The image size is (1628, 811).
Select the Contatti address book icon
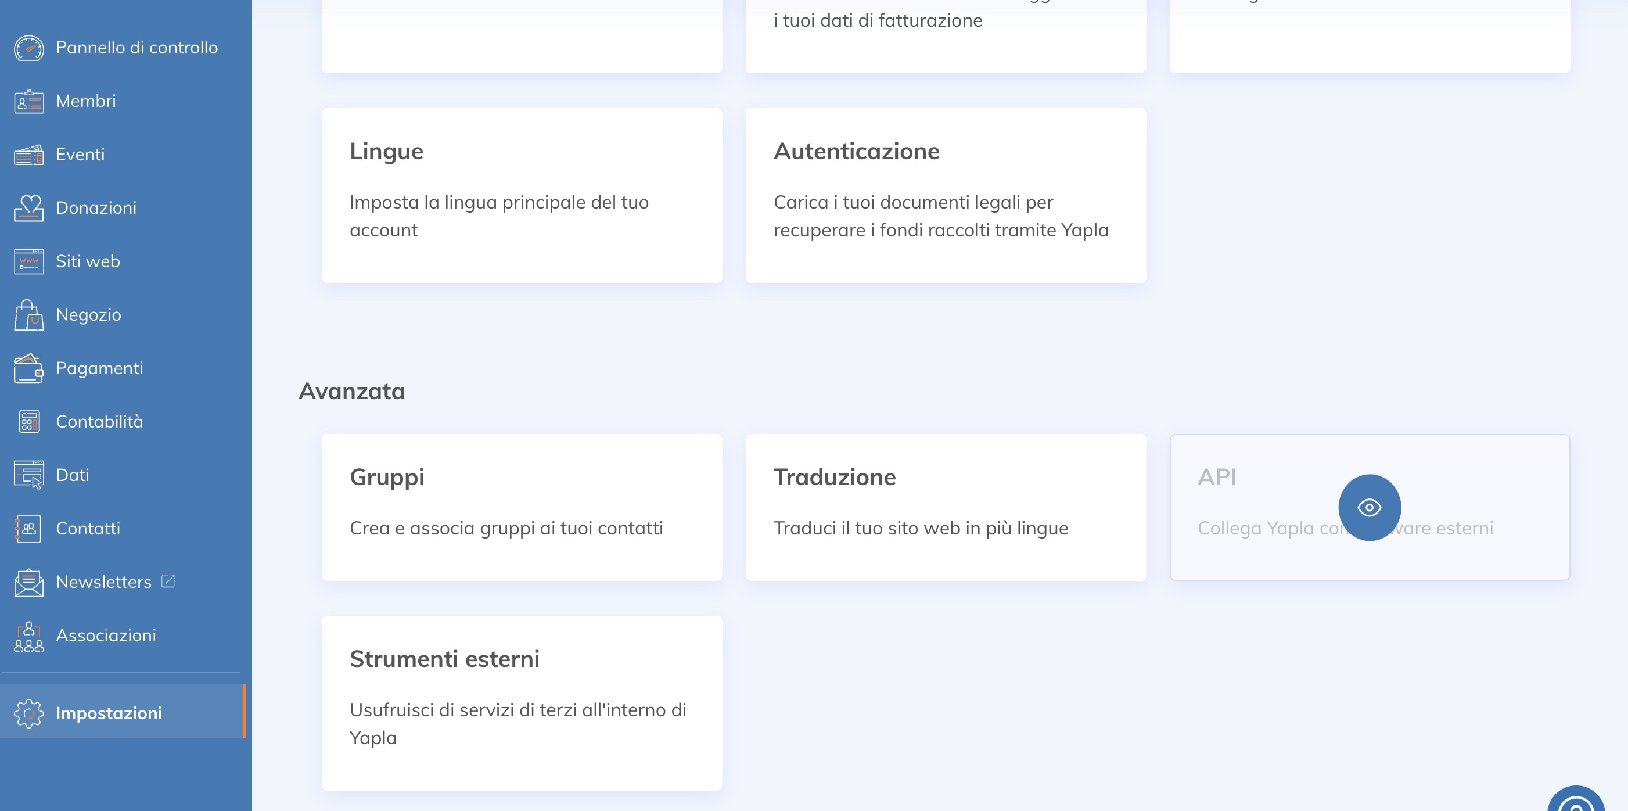(28, 528)
